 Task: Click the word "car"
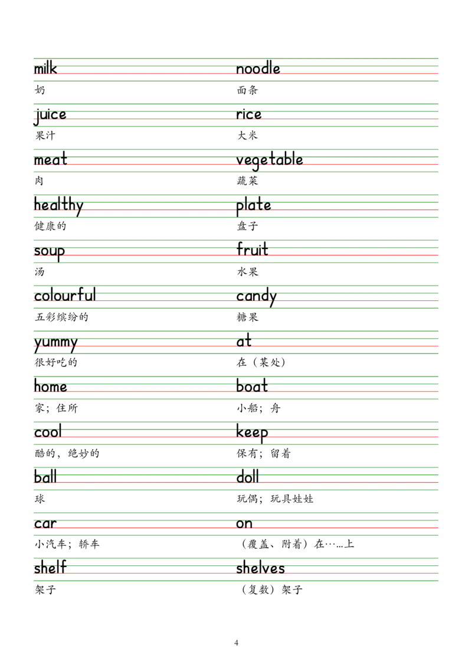pyautogui.click(x=45, y=523)
